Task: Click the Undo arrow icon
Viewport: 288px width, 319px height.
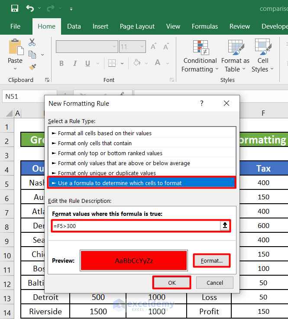Action: (x=30, y=8)
